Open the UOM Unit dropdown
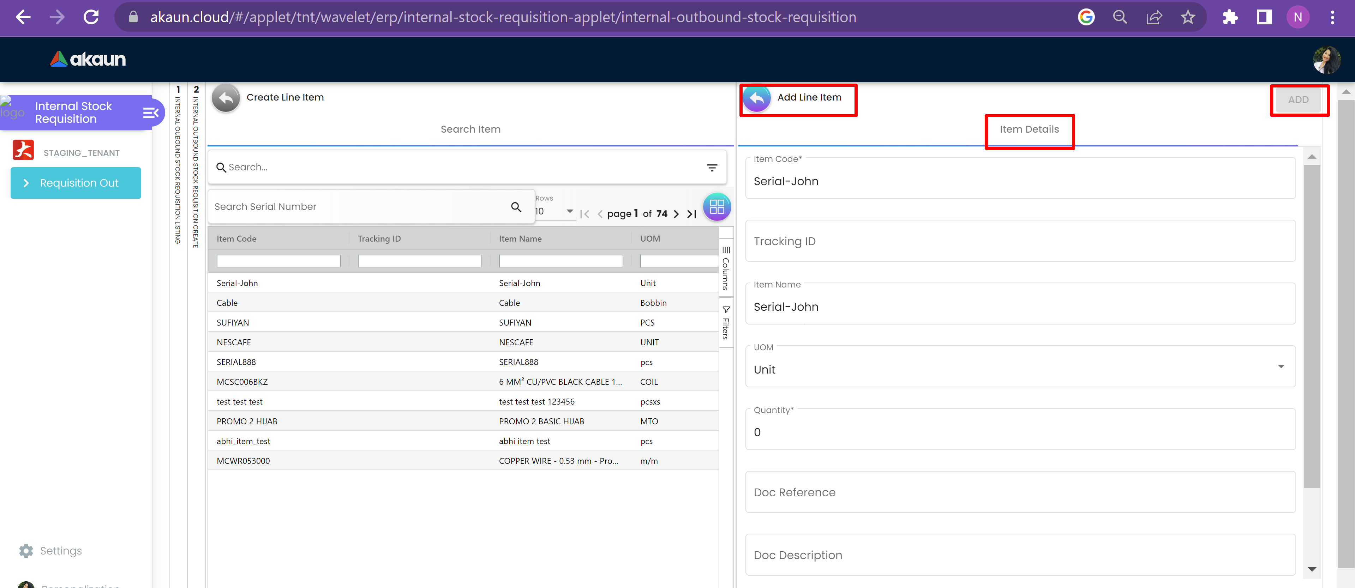The height and width of the screenshot is (588, 1355). coord(1280,367)
